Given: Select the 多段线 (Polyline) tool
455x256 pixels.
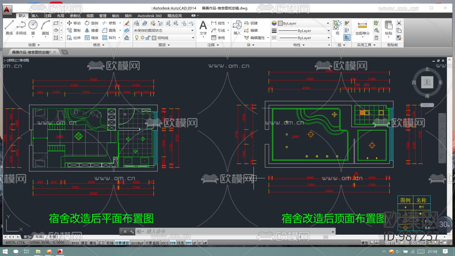Looking at the screenshot, I should click(x=21, y=27).
